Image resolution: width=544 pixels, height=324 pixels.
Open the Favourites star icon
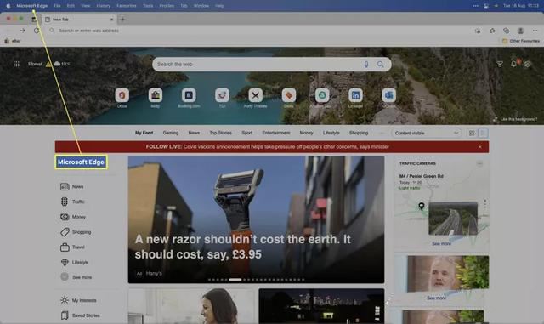coord(492,31)
